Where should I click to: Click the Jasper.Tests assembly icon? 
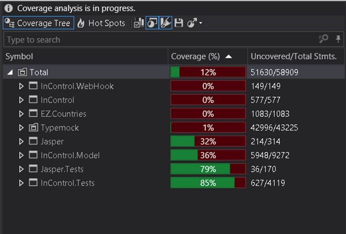(33, 169)
